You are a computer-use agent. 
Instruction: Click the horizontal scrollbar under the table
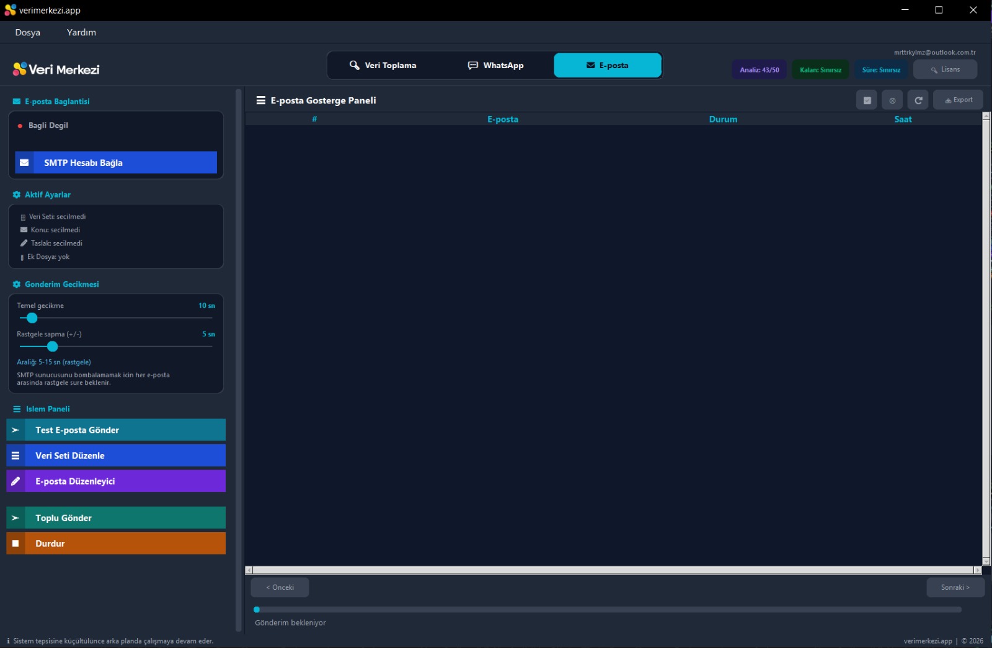(x=613, y=570)
